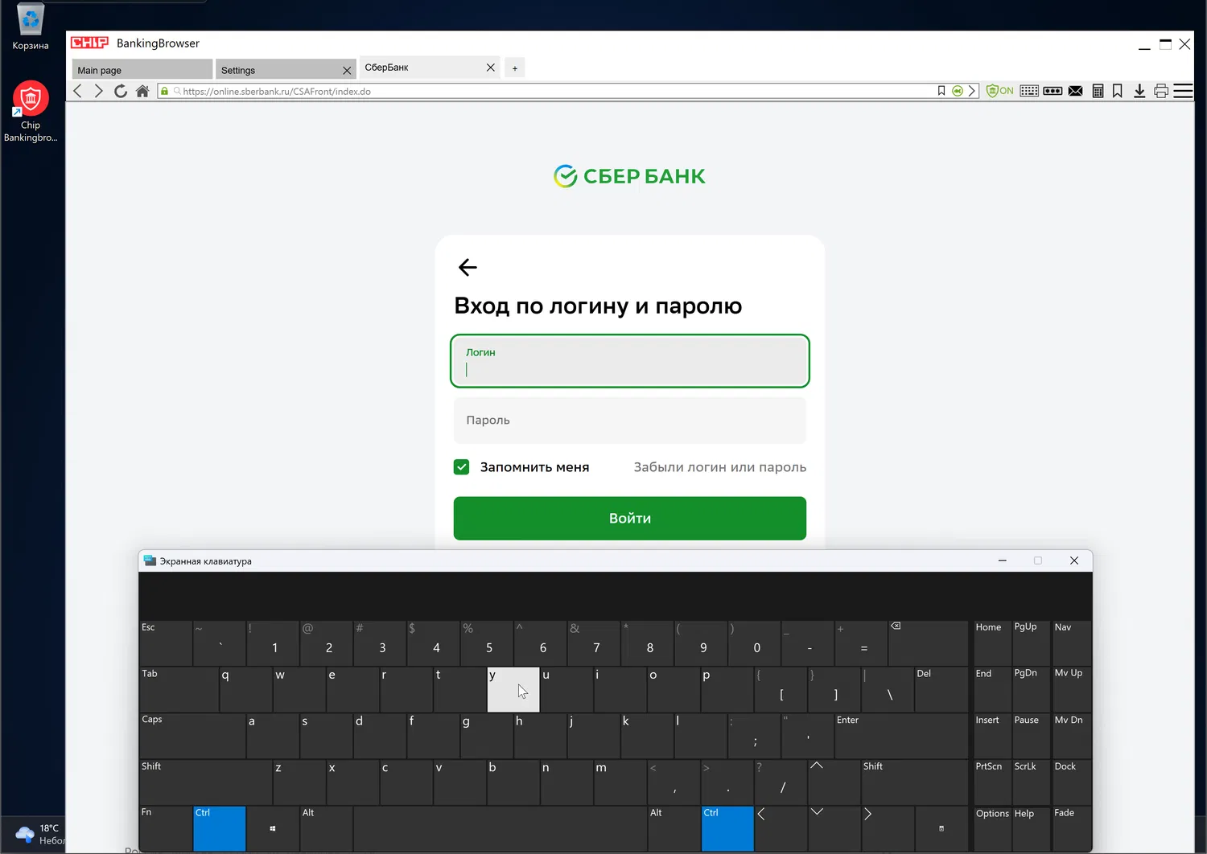Switch to the Main page tab
This screenshot has width=1207, height=854.
tap(142, 70)
